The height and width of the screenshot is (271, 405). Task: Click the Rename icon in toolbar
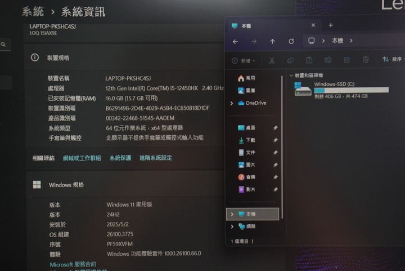328,60
